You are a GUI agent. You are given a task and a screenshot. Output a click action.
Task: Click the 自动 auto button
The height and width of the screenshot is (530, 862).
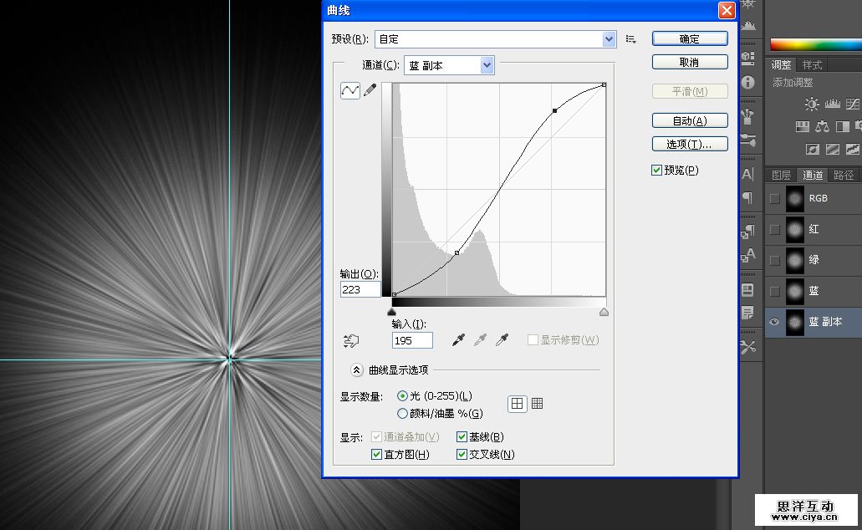689,120
